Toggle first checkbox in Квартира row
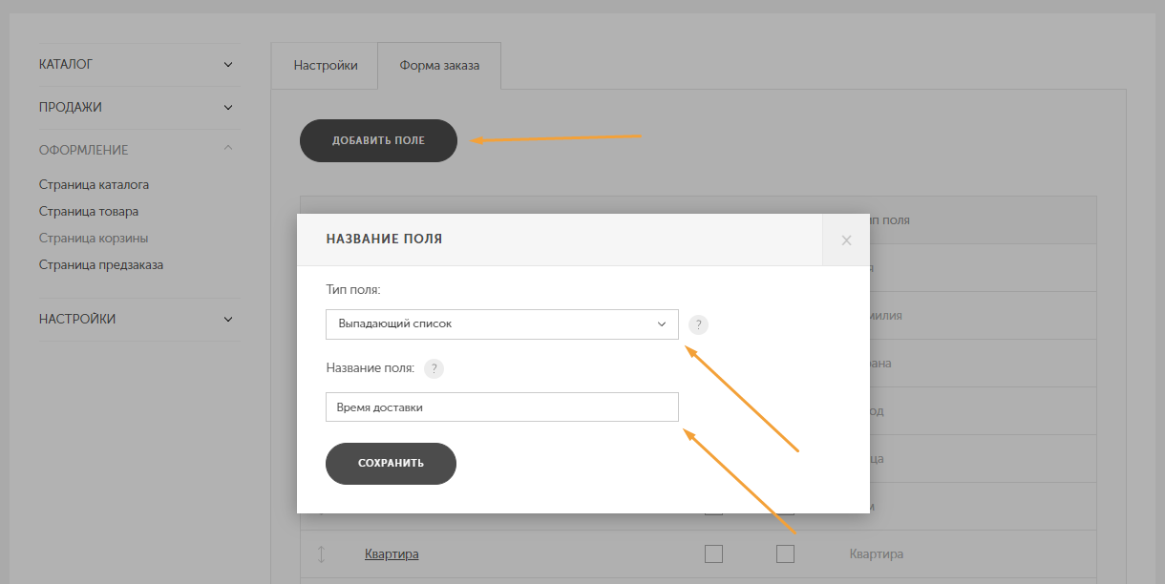Viewport: 1165px width, 584px height. tap(713, 553)
